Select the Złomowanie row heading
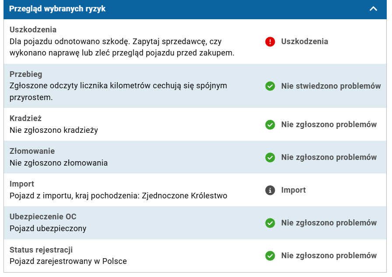 pyautogui.click(x=32, y=151)
